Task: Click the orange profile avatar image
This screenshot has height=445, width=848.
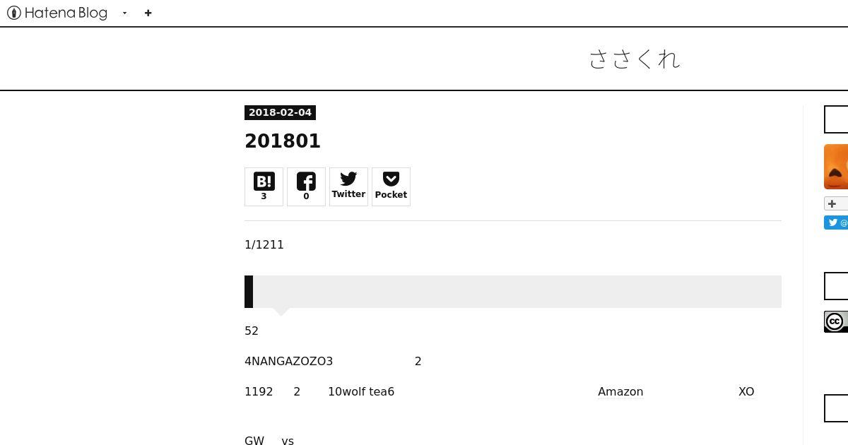Action: tap(836, 167)
